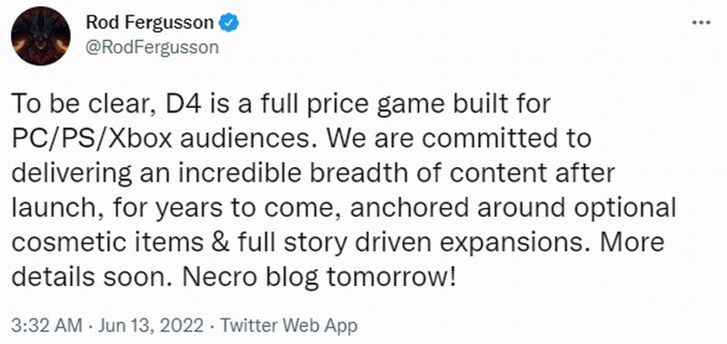Viewport: 727px width, 344px height.
Task: Open Rod Fergusson's profile avatar picture
Action: click(x=41, y=36)
